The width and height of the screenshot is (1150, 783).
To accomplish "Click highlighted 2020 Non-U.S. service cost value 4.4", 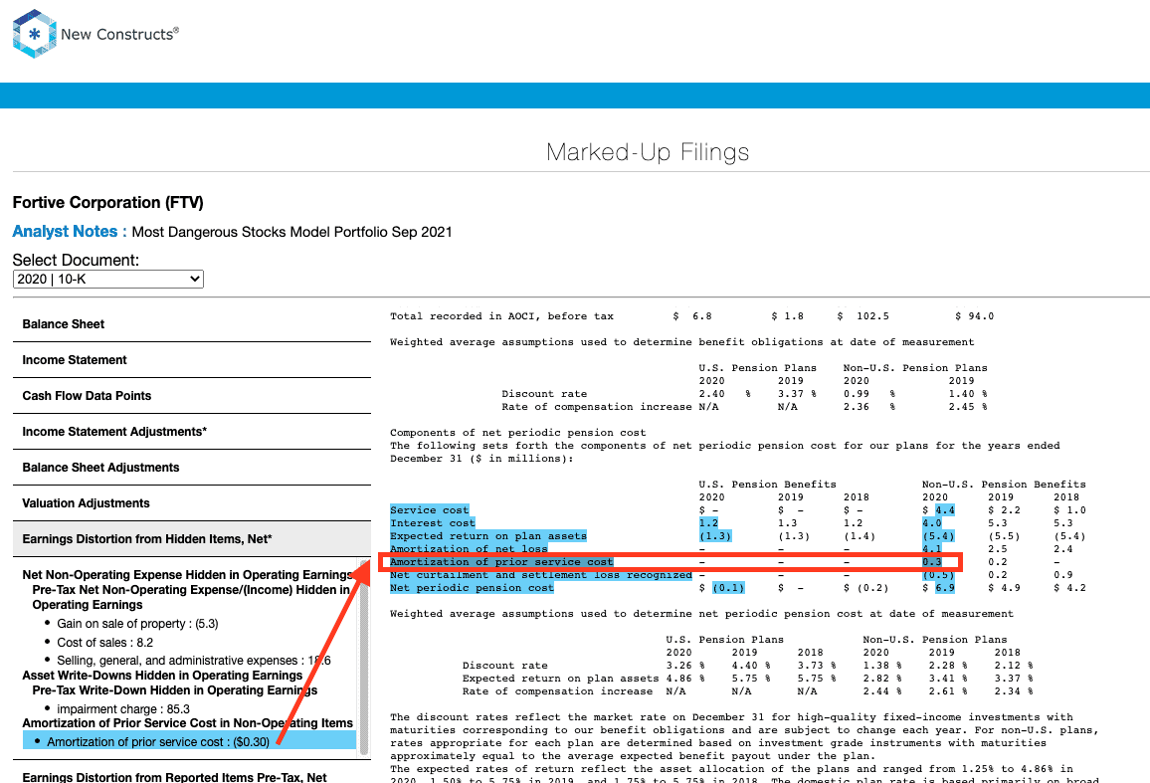I will click(945, 510).
